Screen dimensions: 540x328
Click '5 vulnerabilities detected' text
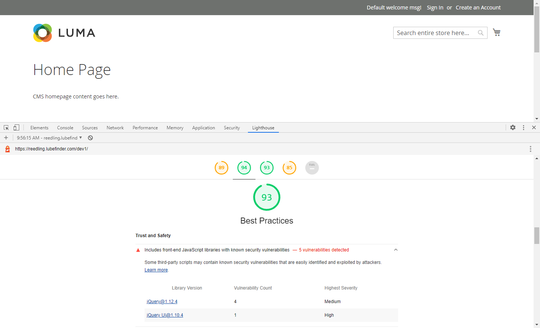[x=324, y=250]
